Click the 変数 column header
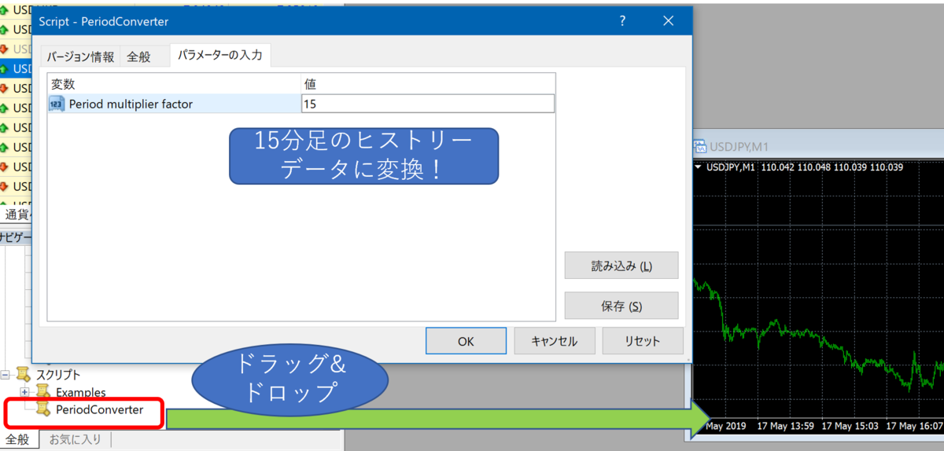The height and width of the screenshot is (451, 944). 174,83
